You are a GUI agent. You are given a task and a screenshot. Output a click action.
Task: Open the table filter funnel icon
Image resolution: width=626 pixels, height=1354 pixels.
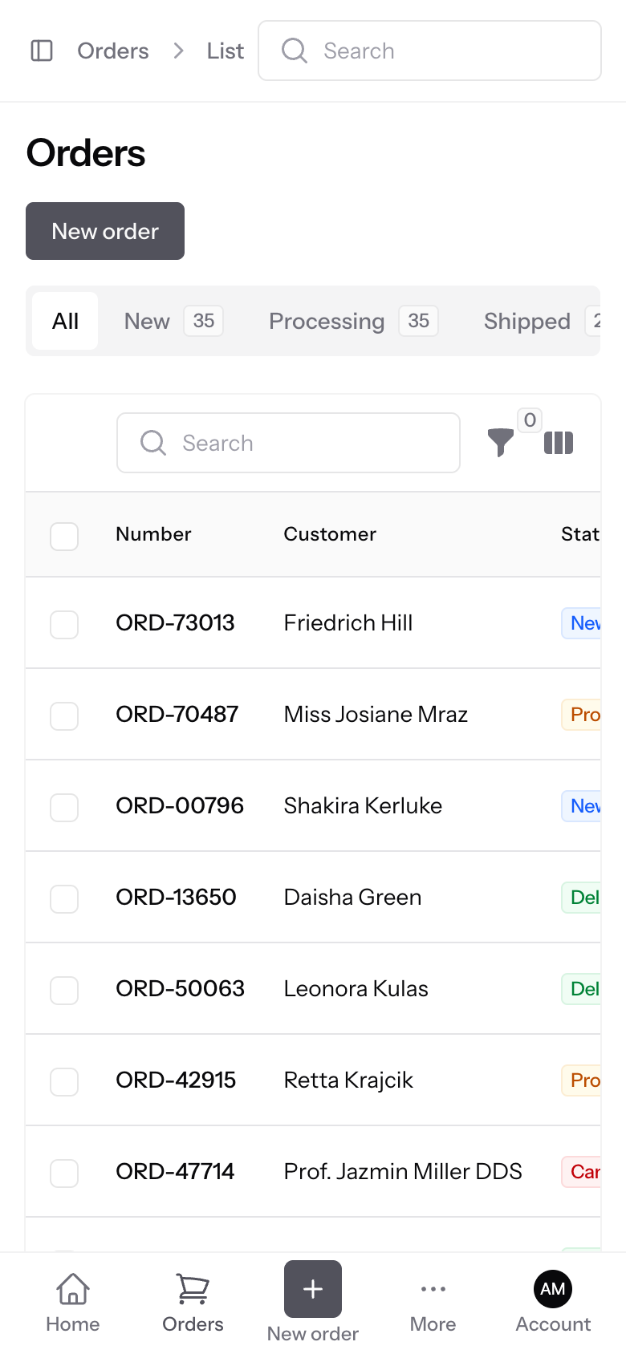[x=501, y=443]
